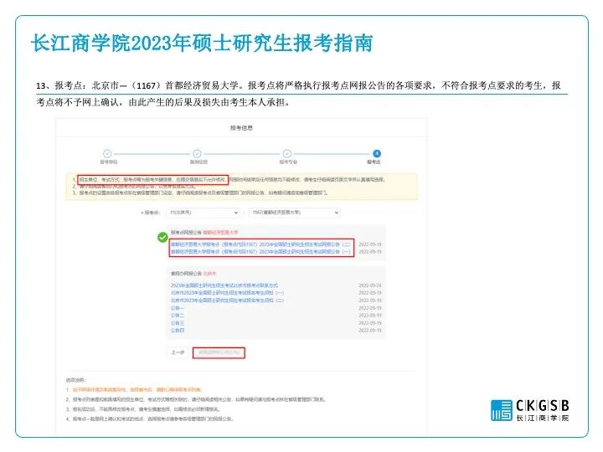Viewport: 603px width, 452px height.
Task: Open 首都经济贸易大学 网报公告 (二) link
Action: [x=260, y=244]
